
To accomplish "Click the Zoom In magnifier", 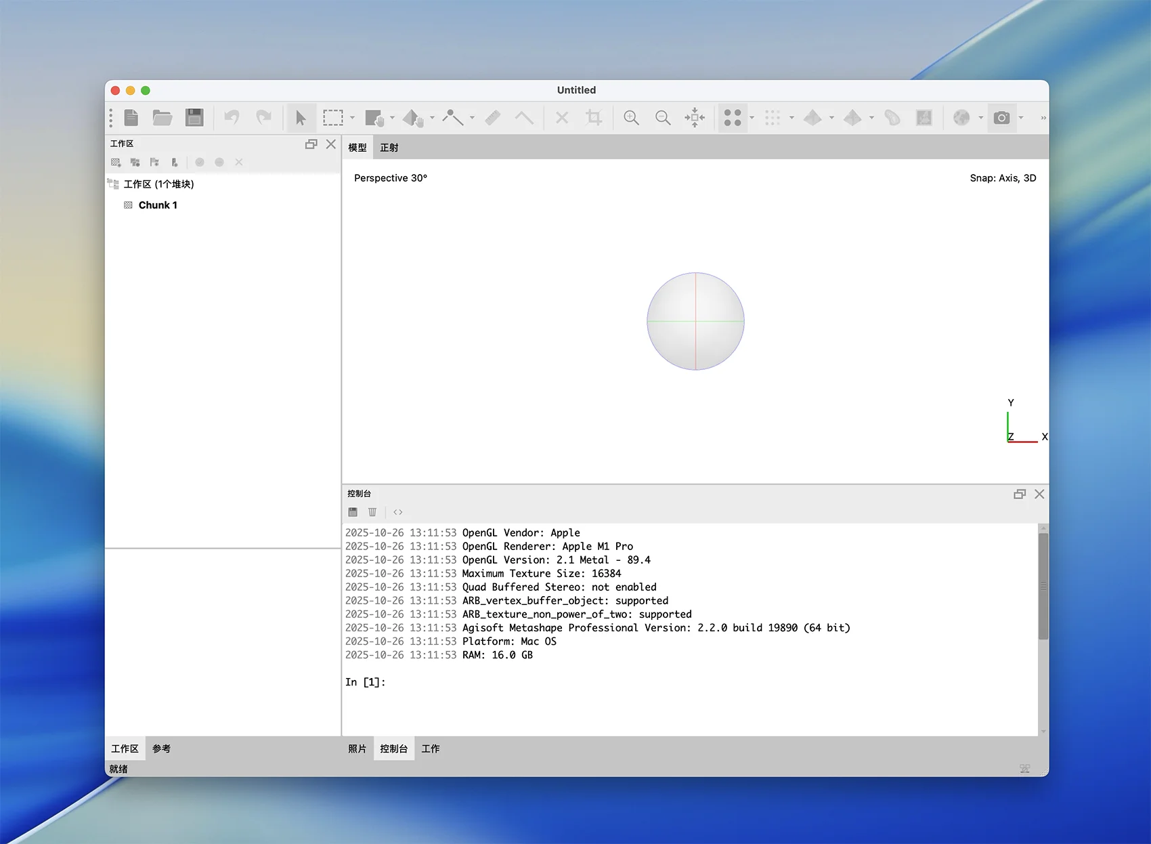I will [x=631, y=118].
